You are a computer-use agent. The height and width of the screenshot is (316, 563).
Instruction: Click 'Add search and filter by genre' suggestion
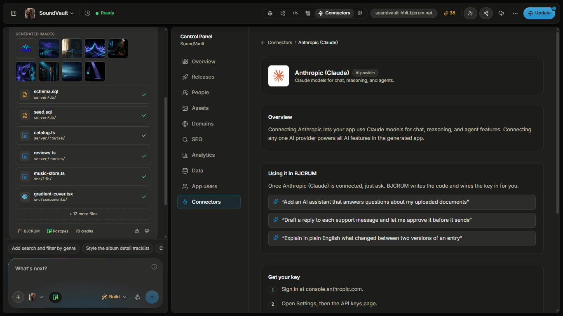[44, 249]
